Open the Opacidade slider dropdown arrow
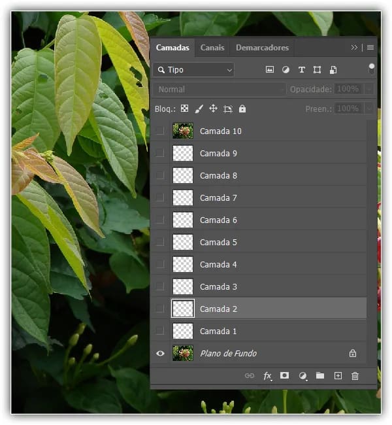The width and height of the screenshot is (392, 425). pyautogui.click(x=369, y=89)
